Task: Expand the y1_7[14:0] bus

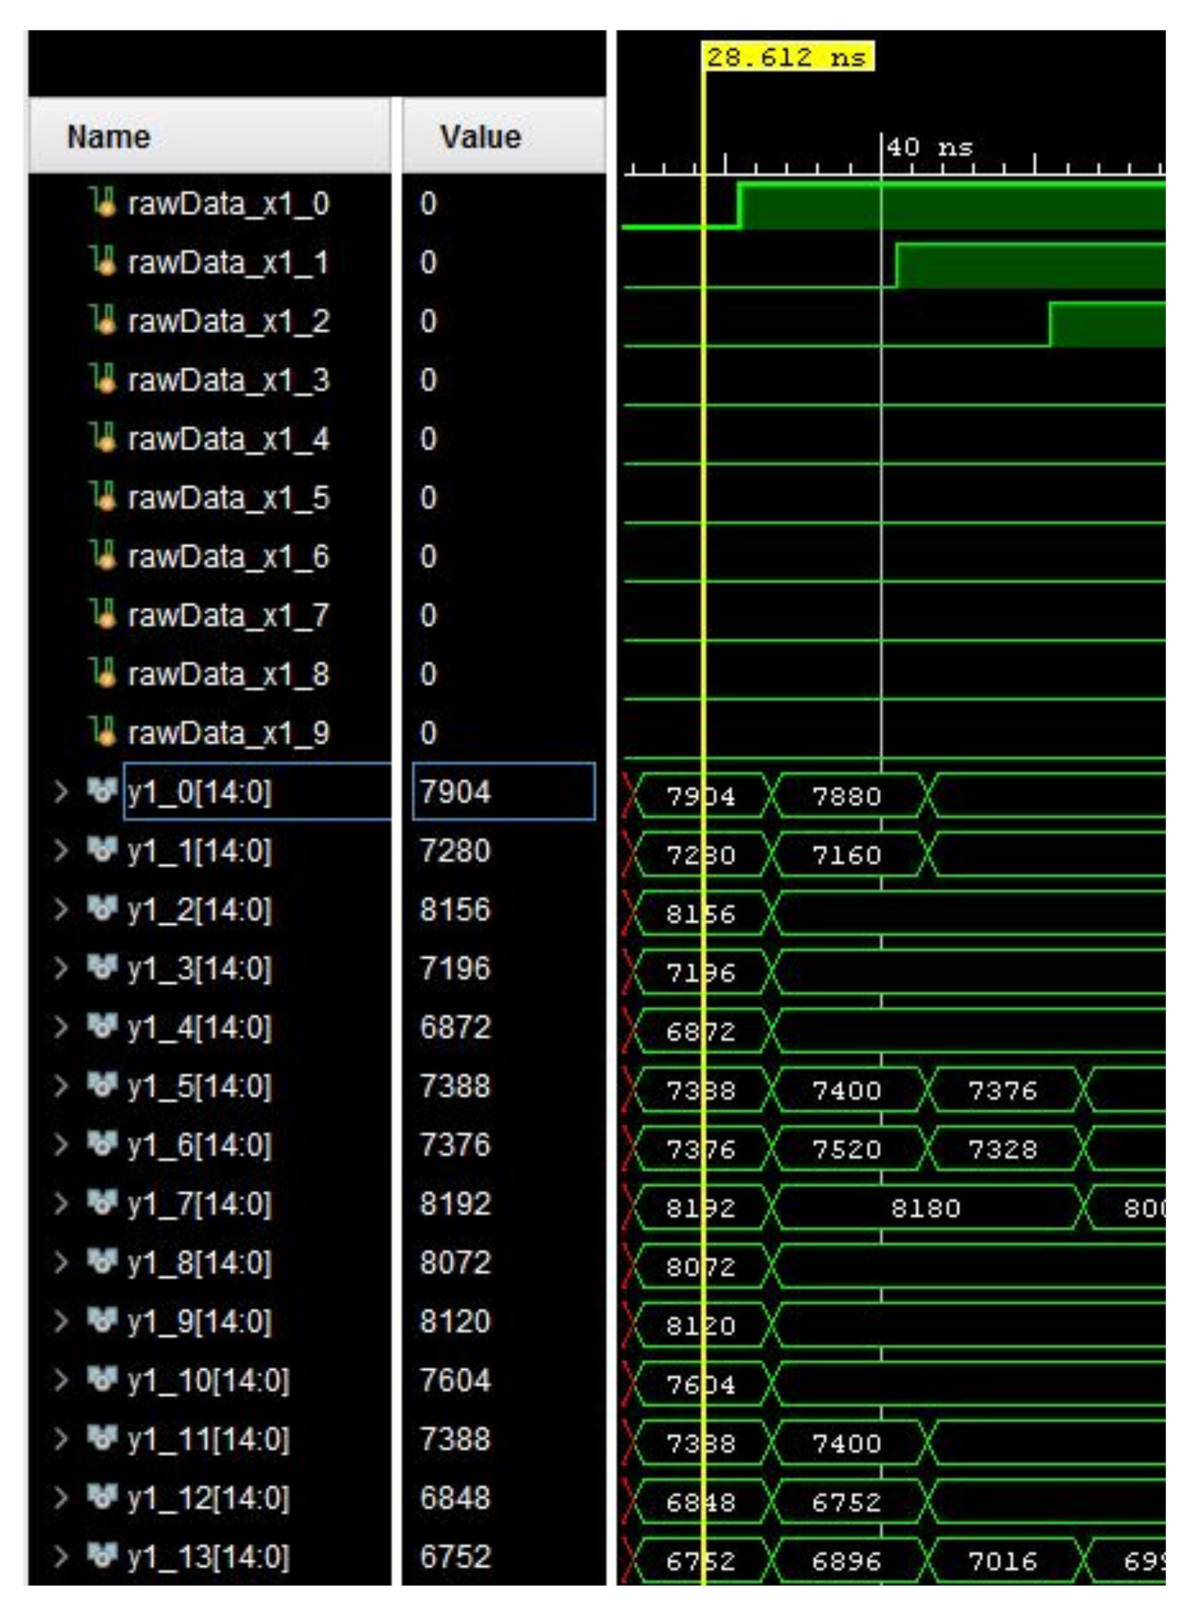Action: pyautogui.click(x=61, y=1204)
